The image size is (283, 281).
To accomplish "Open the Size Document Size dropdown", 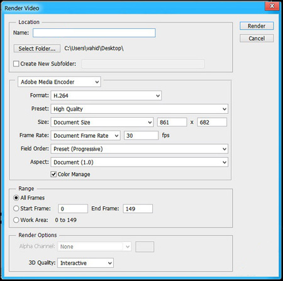I will (x=102, y=122).
